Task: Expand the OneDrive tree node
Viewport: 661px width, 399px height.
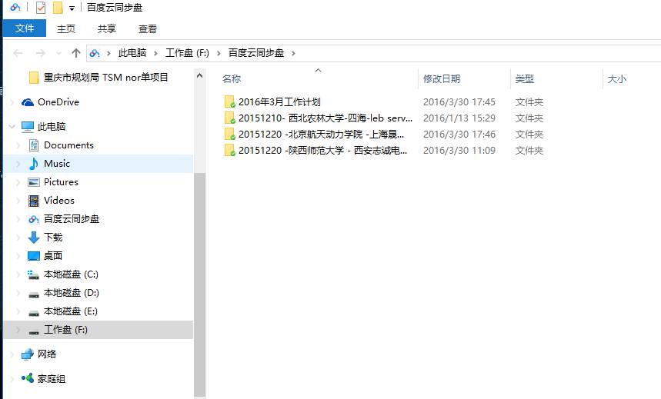Action: coord(12,102)
